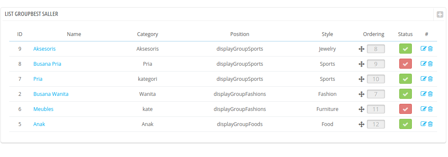The image size is (448, 157).
Task: Enable the Busana Pria status toggle
Action: click(405, 64)
